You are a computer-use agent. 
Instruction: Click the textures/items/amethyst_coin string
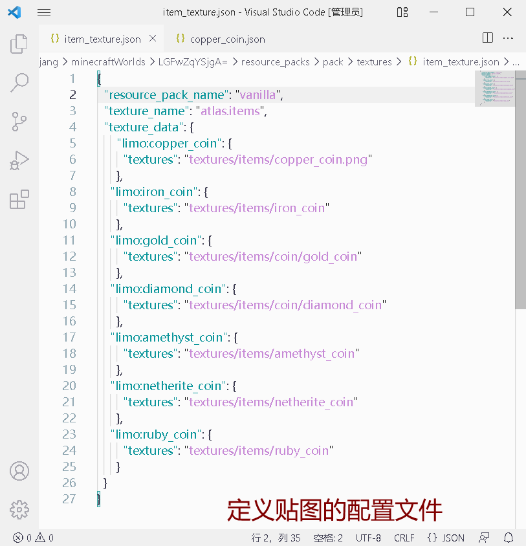click(x=271, y=354)
